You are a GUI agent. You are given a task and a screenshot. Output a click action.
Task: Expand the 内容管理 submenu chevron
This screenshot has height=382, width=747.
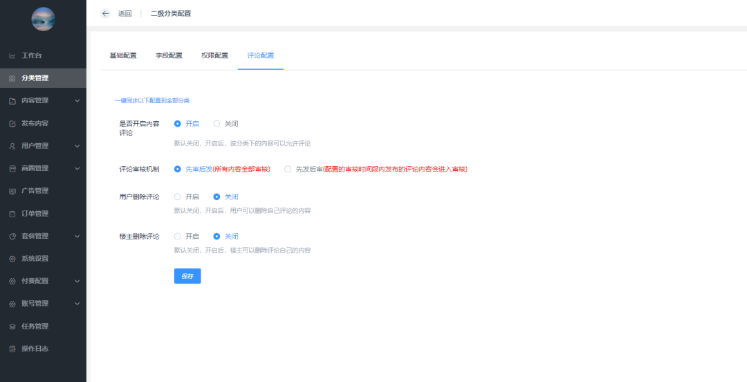(x=77, y=100)
